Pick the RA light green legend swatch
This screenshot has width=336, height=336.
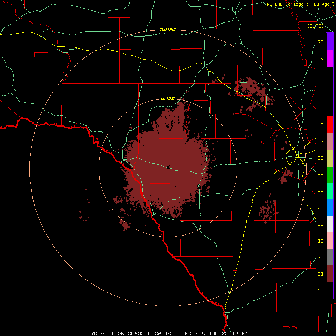coord(330,191)
